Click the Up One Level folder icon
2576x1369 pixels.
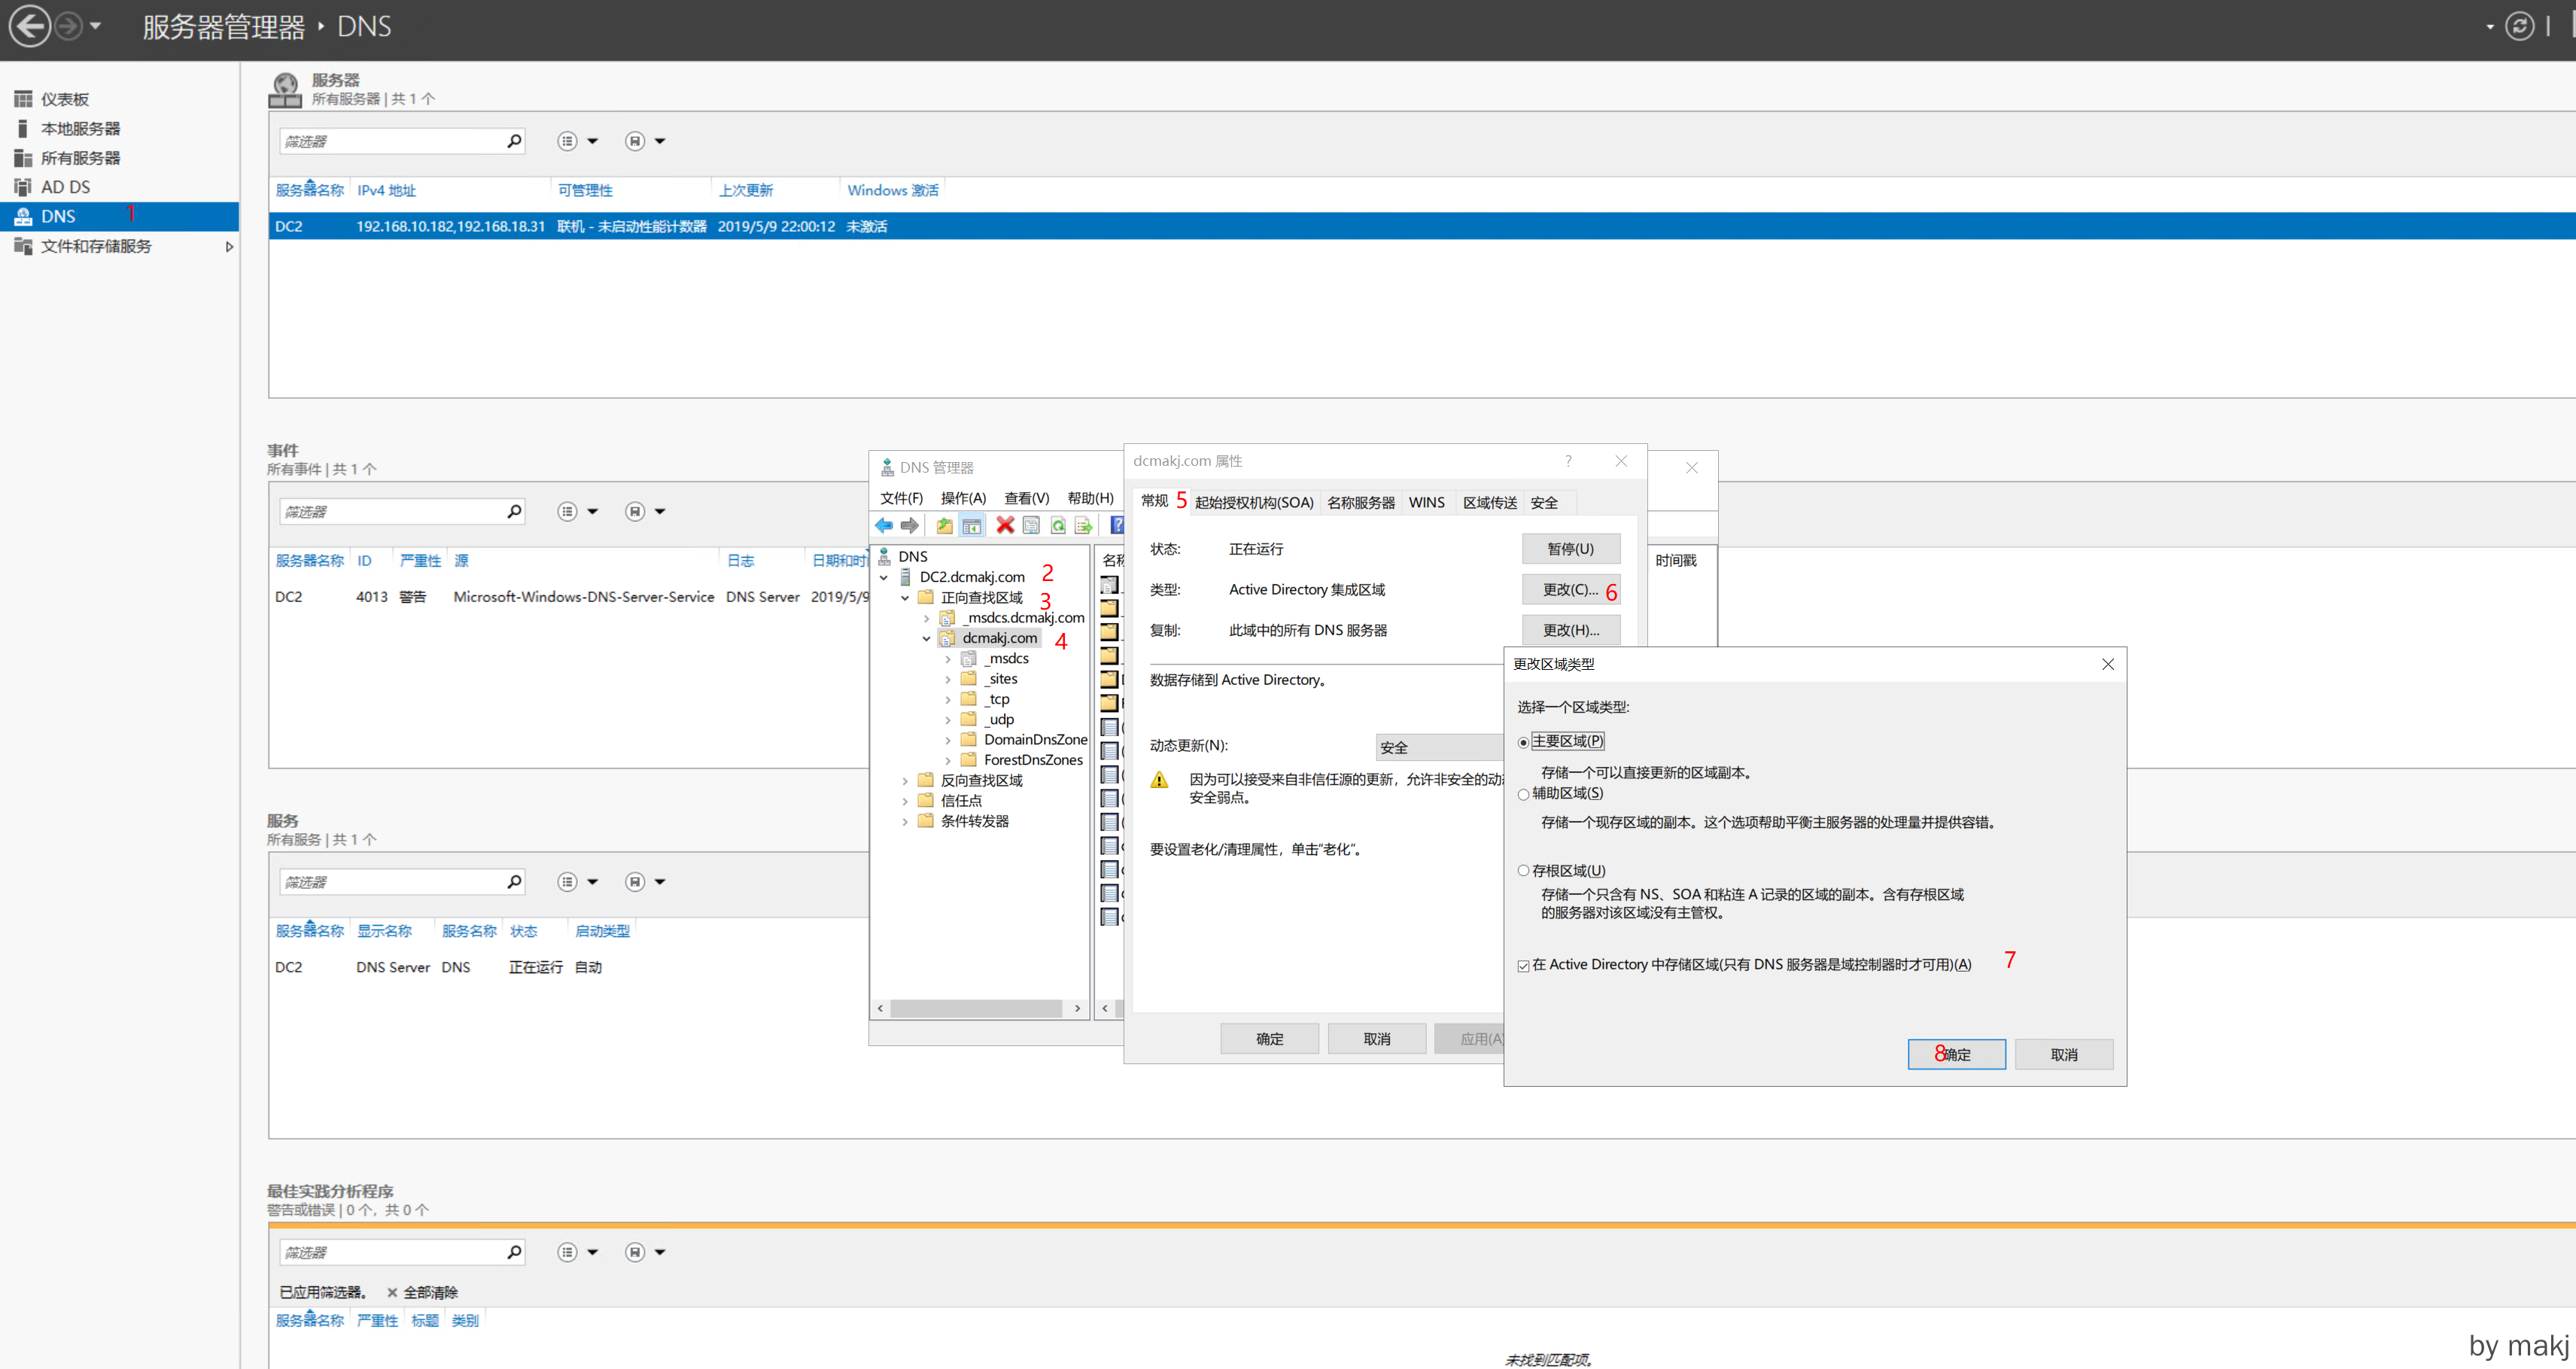[x=944, y=525]
